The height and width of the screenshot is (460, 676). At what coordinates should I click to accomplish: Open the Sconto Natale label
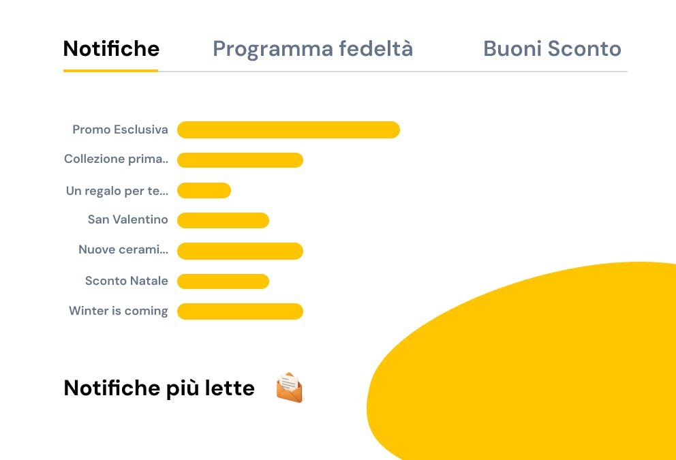126,281
